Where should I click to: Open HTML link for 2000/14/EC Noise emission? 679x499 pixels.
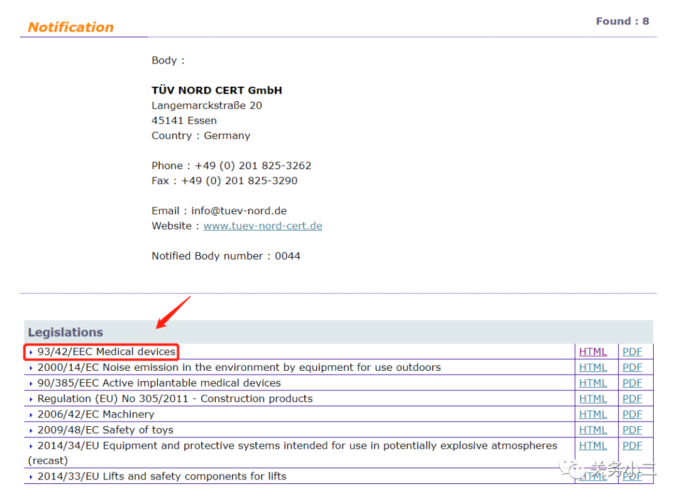click(x=593, y=368)
